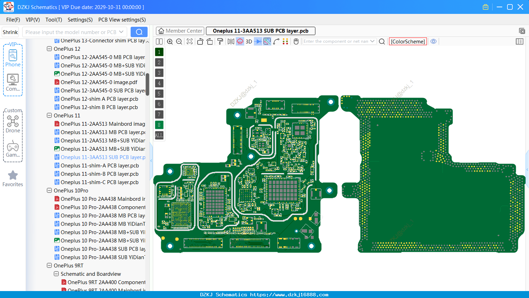Collapse the OnePlus 10Pro tree node

[49, 190]
